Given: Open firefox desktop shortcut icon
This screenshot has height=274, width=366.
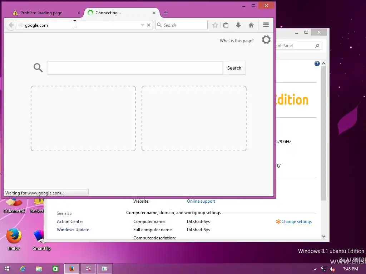Looking at the screenshot, I should 14,239.
